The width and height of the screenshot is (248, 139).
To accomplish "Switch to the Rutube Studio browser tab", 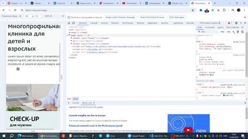I will tap(177, 3).
